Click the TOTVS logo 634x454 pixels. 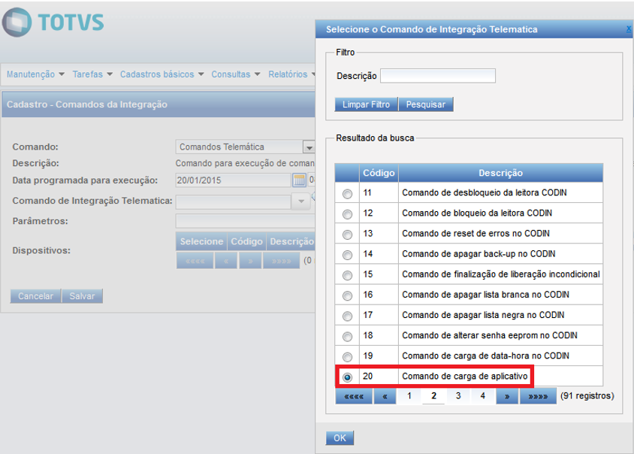53,23
